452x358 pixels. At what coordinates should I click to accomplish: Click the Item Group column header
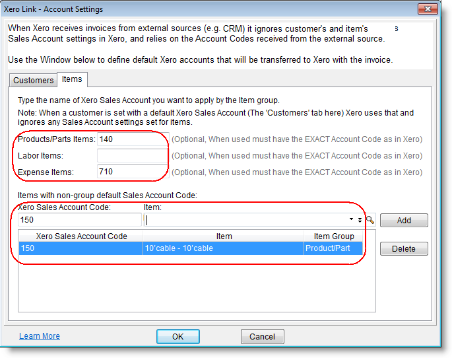point(334,236)
